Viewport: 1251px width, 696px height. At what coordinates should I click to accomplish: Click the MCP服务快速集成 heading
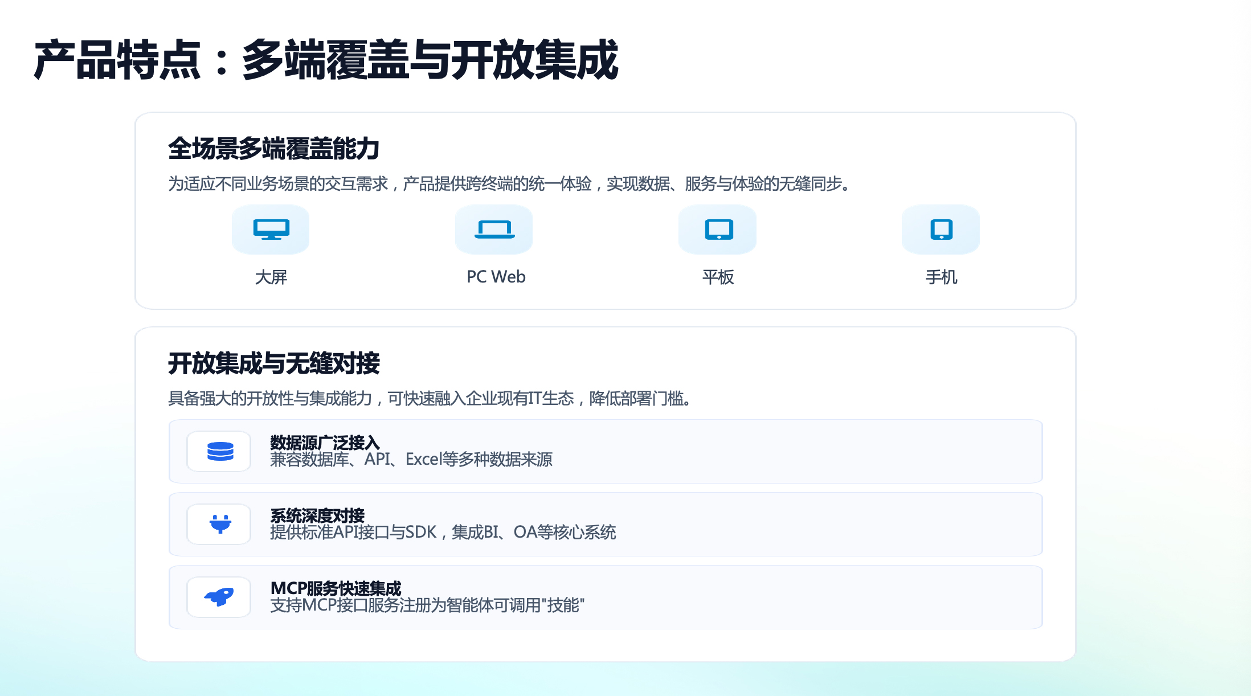tap(336, 588)
